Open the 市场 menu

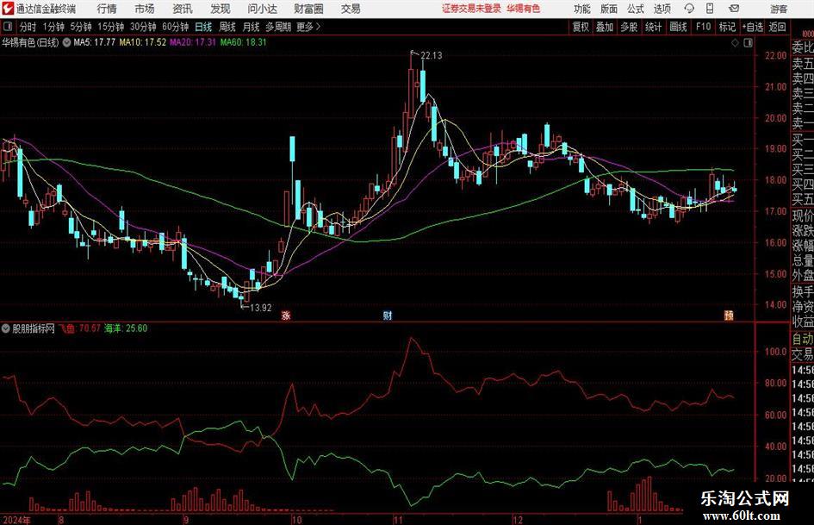[145, 9]
